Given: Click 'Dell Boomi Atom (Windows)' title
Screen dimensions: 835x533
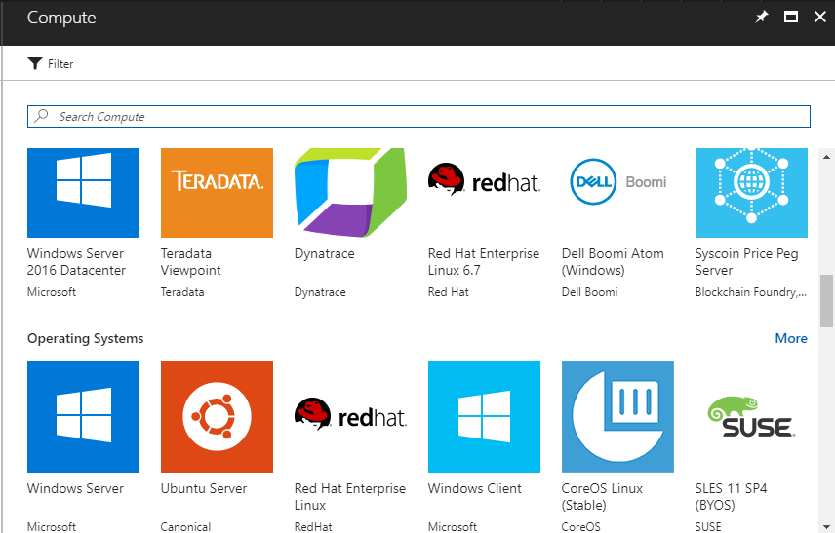Looking at the screenshot, I should 613,262.
